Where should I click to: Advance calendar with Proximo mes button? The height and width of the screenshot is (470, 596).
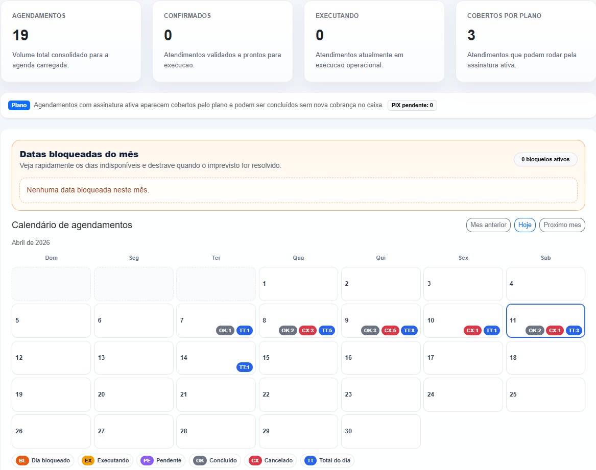click(x=562, y=225)
